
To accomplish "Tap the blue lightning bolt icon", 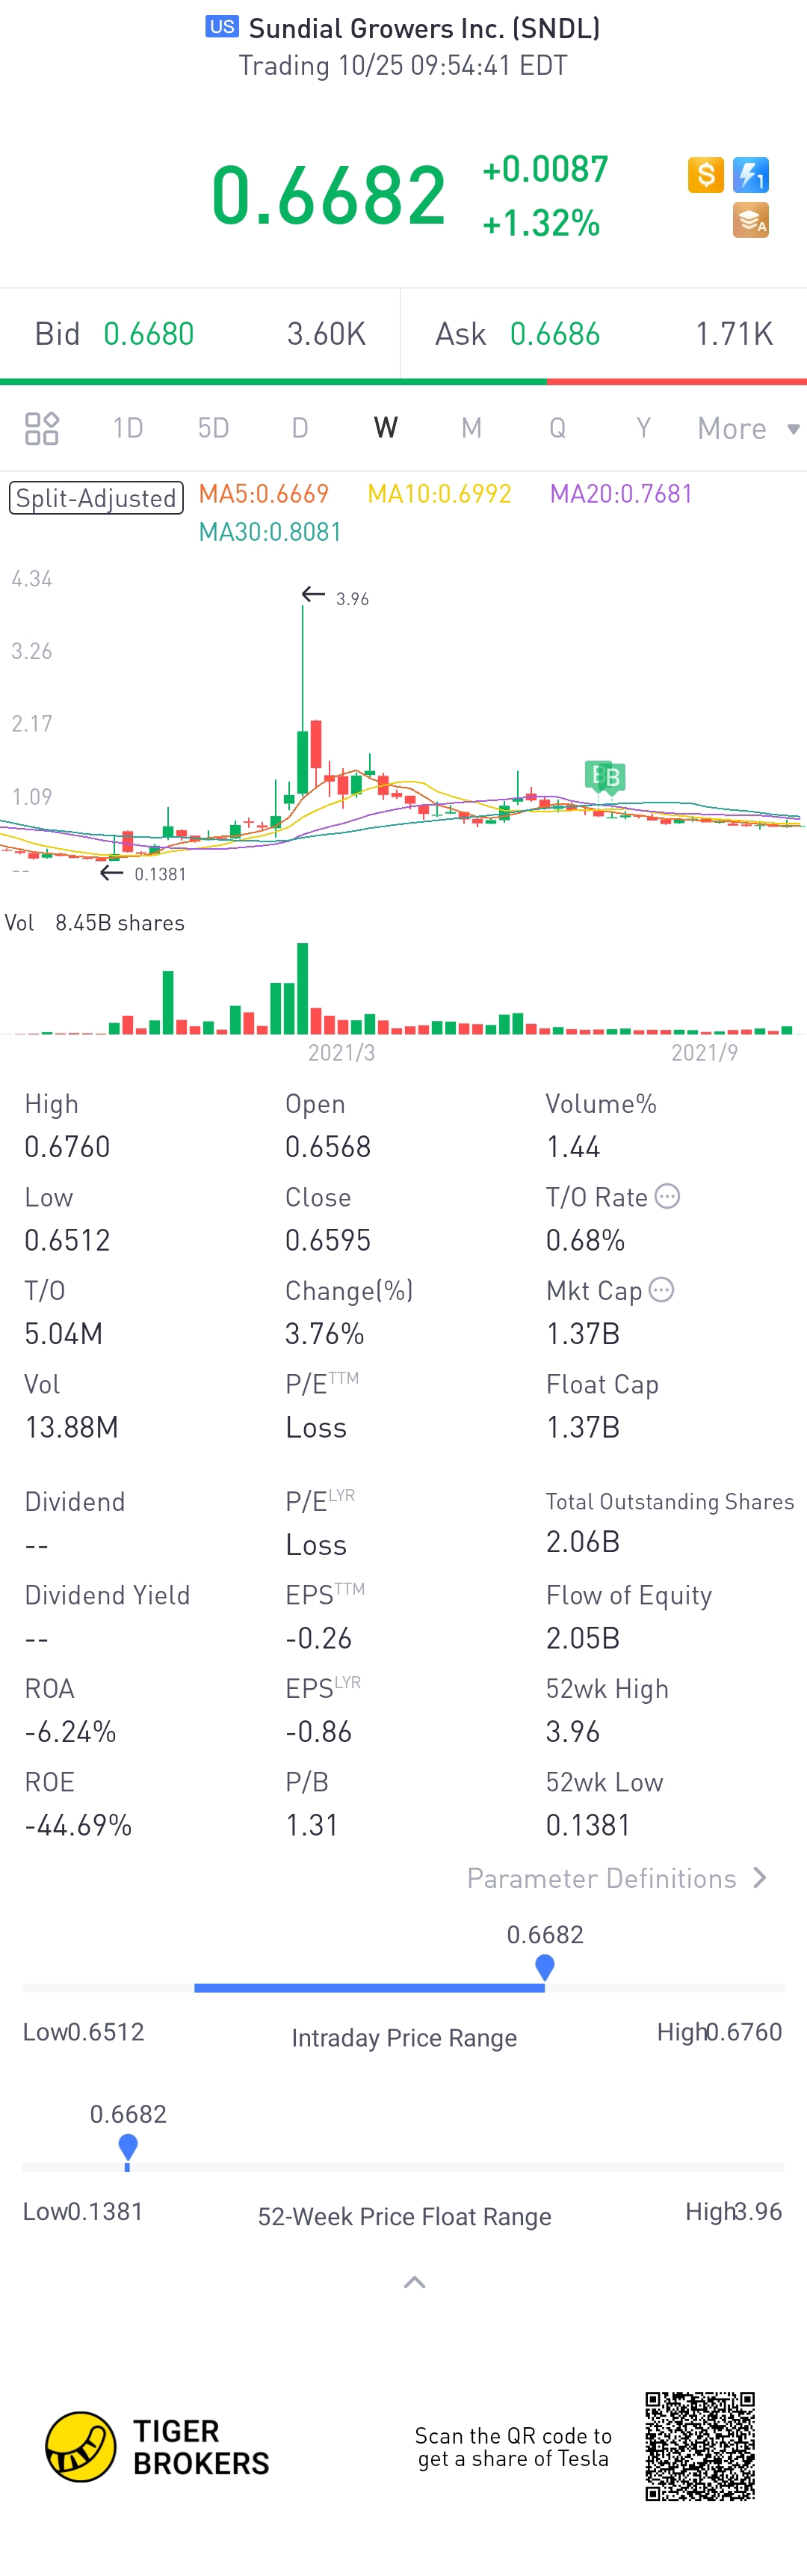I will tap(751, 175).
